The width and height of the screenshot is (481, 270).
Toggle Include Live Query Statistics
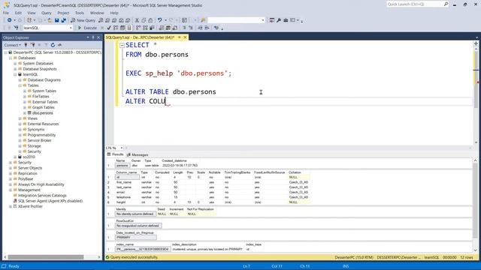145,28
